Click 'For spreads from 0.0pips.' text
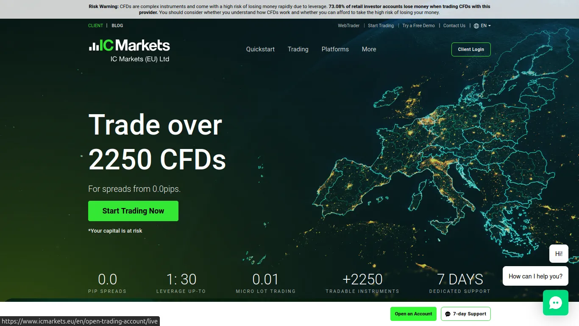This screenshot has width=579, height=326. 134,189
